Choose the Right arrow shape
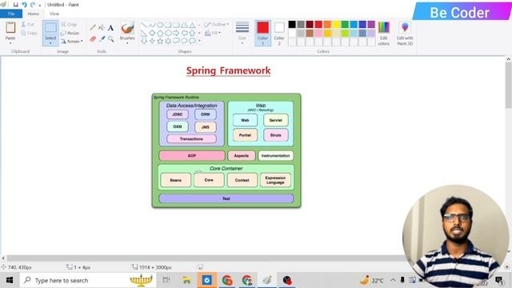This screenshot has width=512, height=288. tap(176, 33)
